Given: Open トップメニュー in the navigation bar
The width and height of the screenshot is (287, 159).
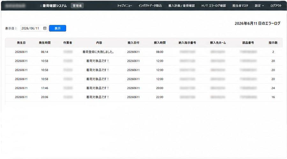Looking at the screenshot, I should 125,6.
